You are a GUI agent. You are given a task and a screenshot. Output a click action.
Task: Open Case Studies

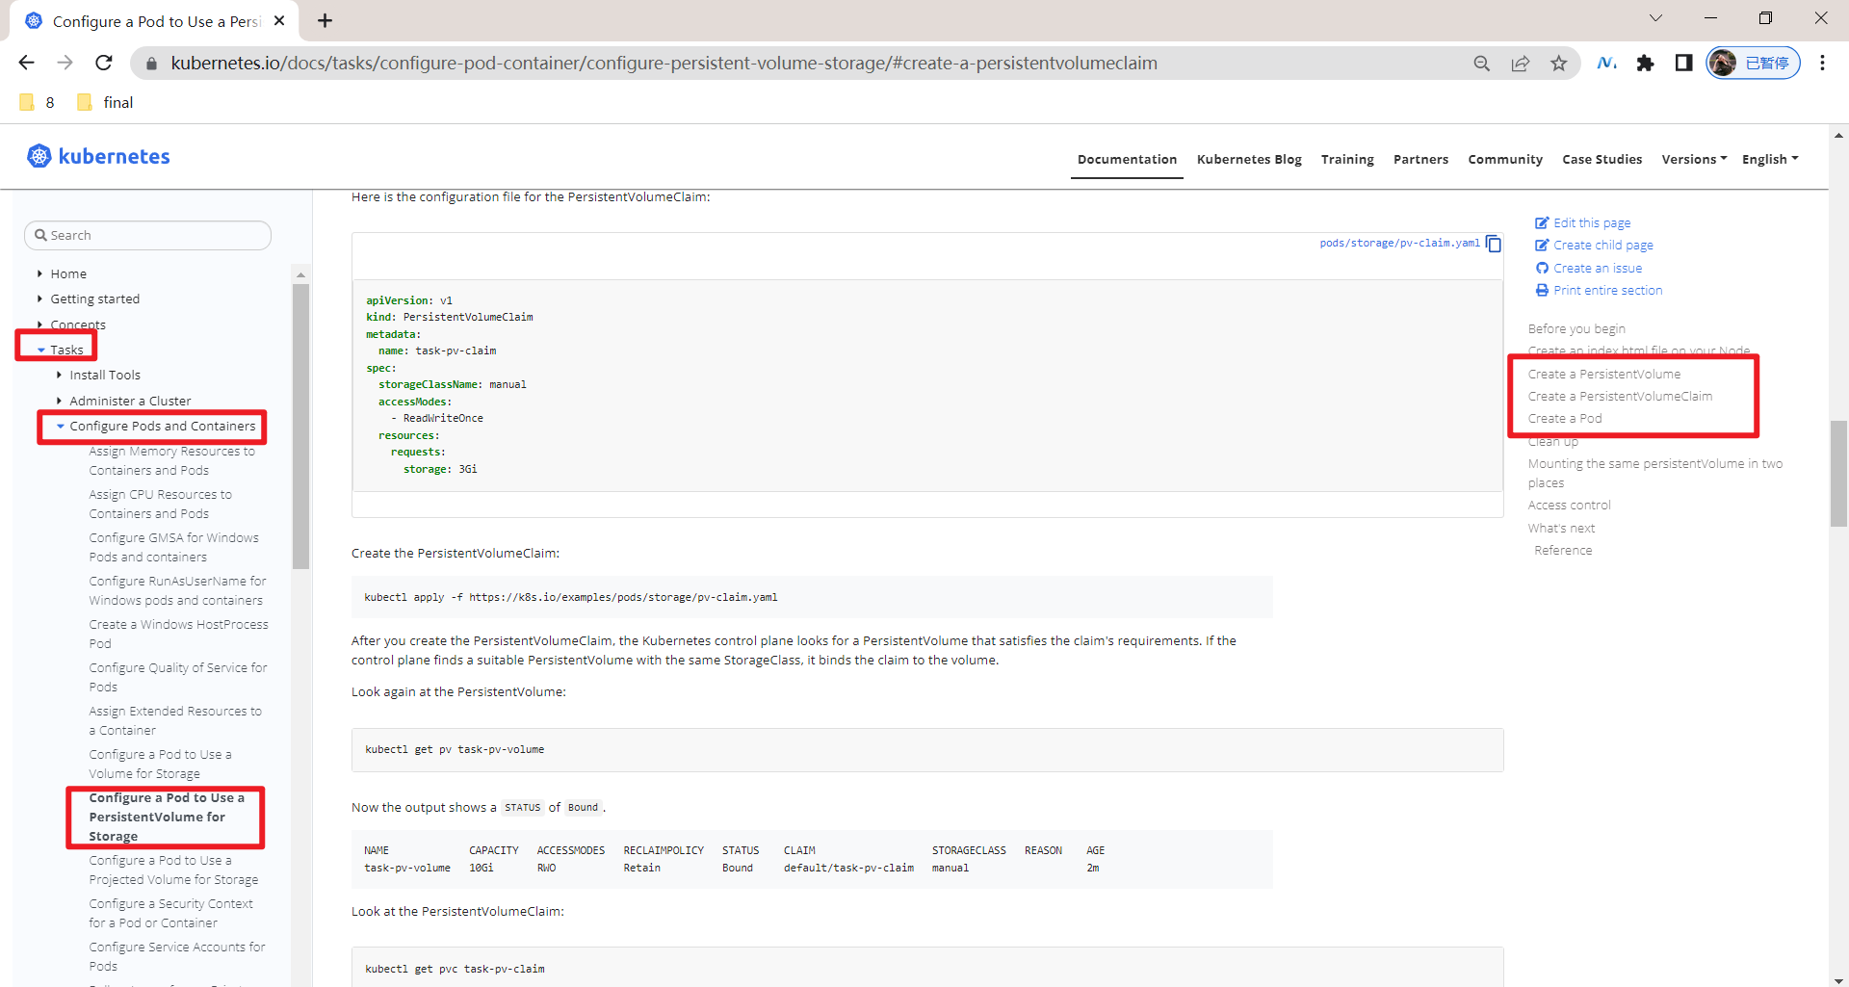[x=1602, y=159]
